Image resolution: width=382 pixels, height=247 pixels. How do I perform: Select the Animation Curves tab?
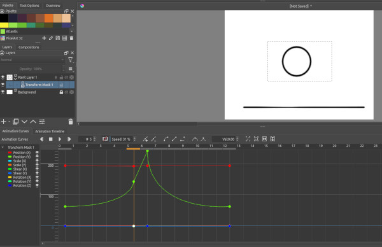(15, 131)
